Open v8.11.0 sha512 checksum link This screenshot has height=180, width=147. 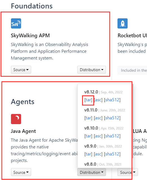click(112, 118)
